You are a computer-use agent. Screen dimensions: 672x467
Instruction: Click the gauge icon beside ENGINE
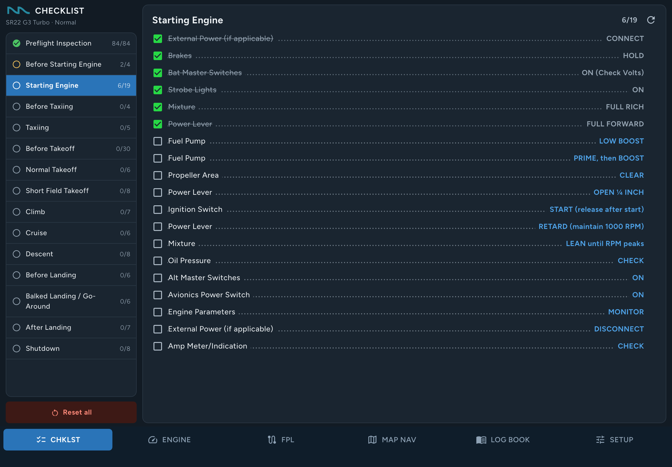click(153, 439)
